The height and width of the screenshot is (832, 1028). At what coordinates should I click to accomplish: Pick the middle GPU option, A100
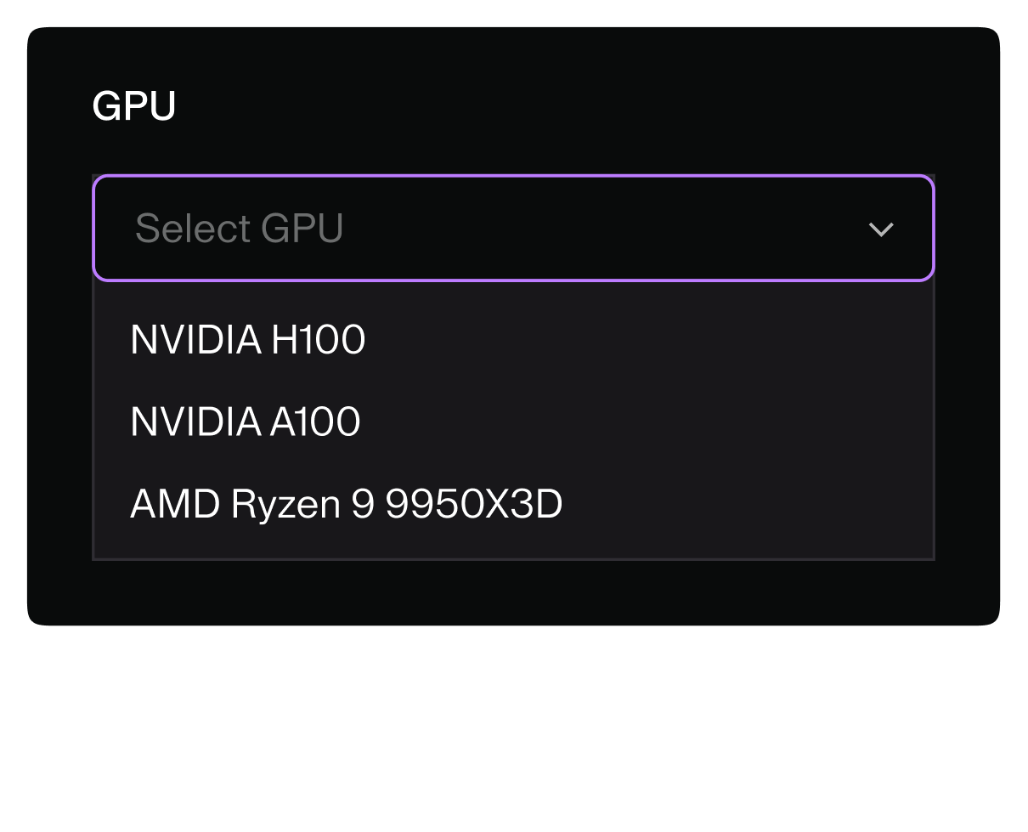click(246, 422)
